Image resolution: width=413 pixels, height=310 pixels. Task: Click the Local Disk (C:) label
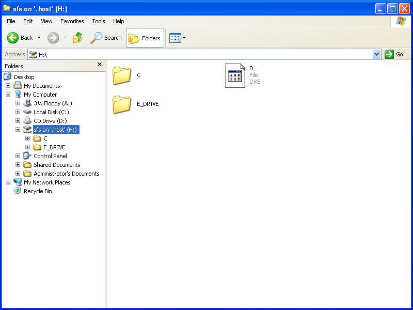pyautogui.click(x=51, y=112)
